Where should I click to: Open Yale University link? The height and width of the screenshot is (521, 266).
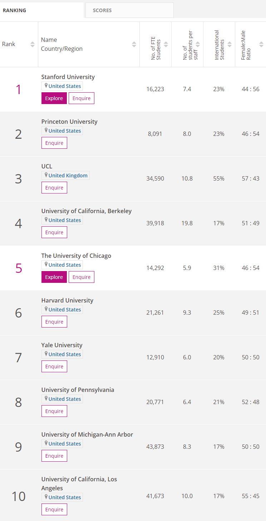pyautogui.click(x=62, y=345)
